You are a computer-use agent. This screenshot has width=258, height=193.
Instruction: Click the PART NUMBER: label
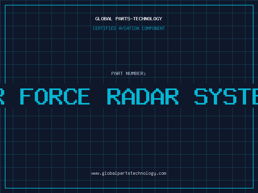click(129, 73)
